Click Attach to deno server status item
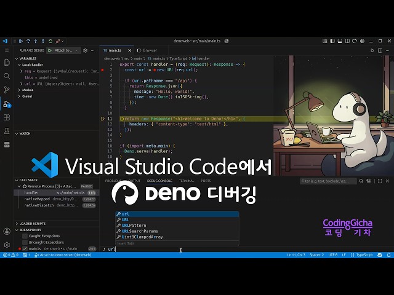Viewport: 394px width, 295px height. pos(63,255)
